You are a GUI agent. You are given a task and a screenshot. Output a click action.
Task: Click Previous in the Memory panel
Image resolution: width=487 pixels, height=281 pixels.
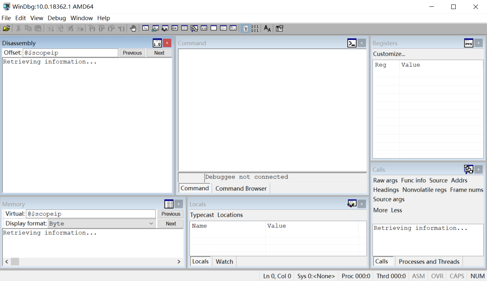pyautogui.click(x=171, y=214)
